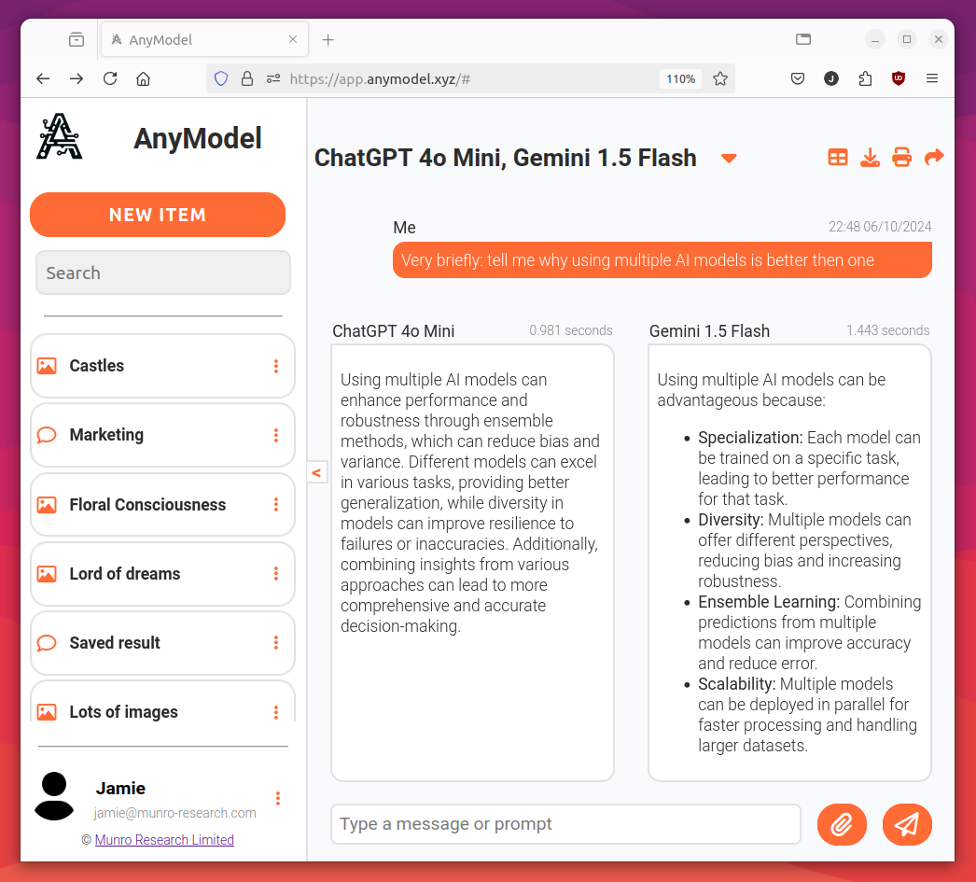Click the 1.443 seconds timing label
This screenshot has height=882, width=976.
pos(887,330)
